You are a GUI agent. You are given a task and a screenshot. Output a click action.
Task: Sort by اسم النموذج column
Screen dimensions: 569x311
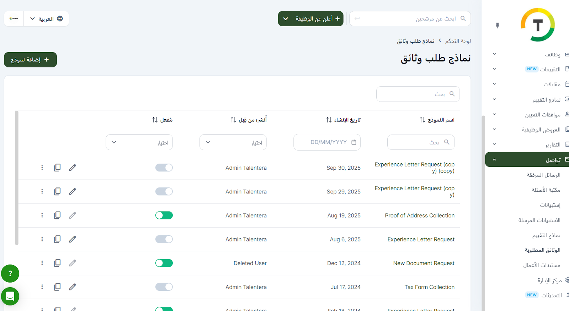(x=422, y=120)
